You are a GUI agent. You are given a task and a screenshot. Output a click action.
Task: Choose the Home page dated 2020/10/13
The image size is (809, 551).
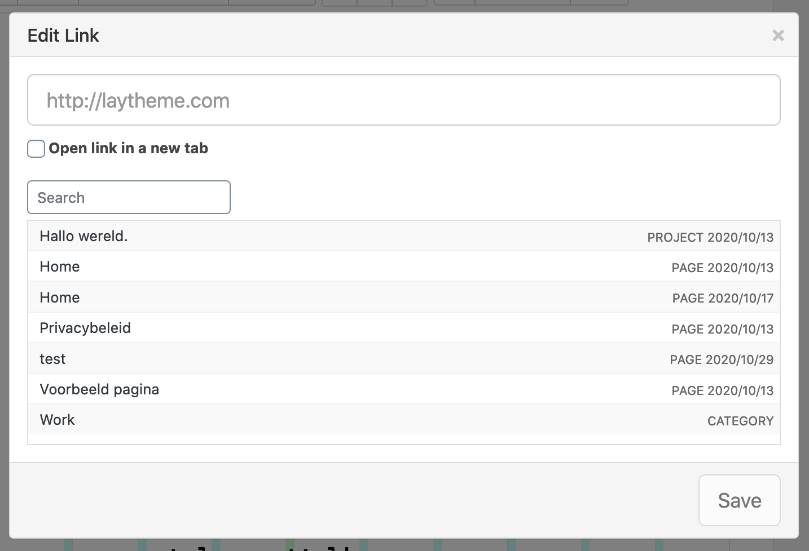click(60, 266)
